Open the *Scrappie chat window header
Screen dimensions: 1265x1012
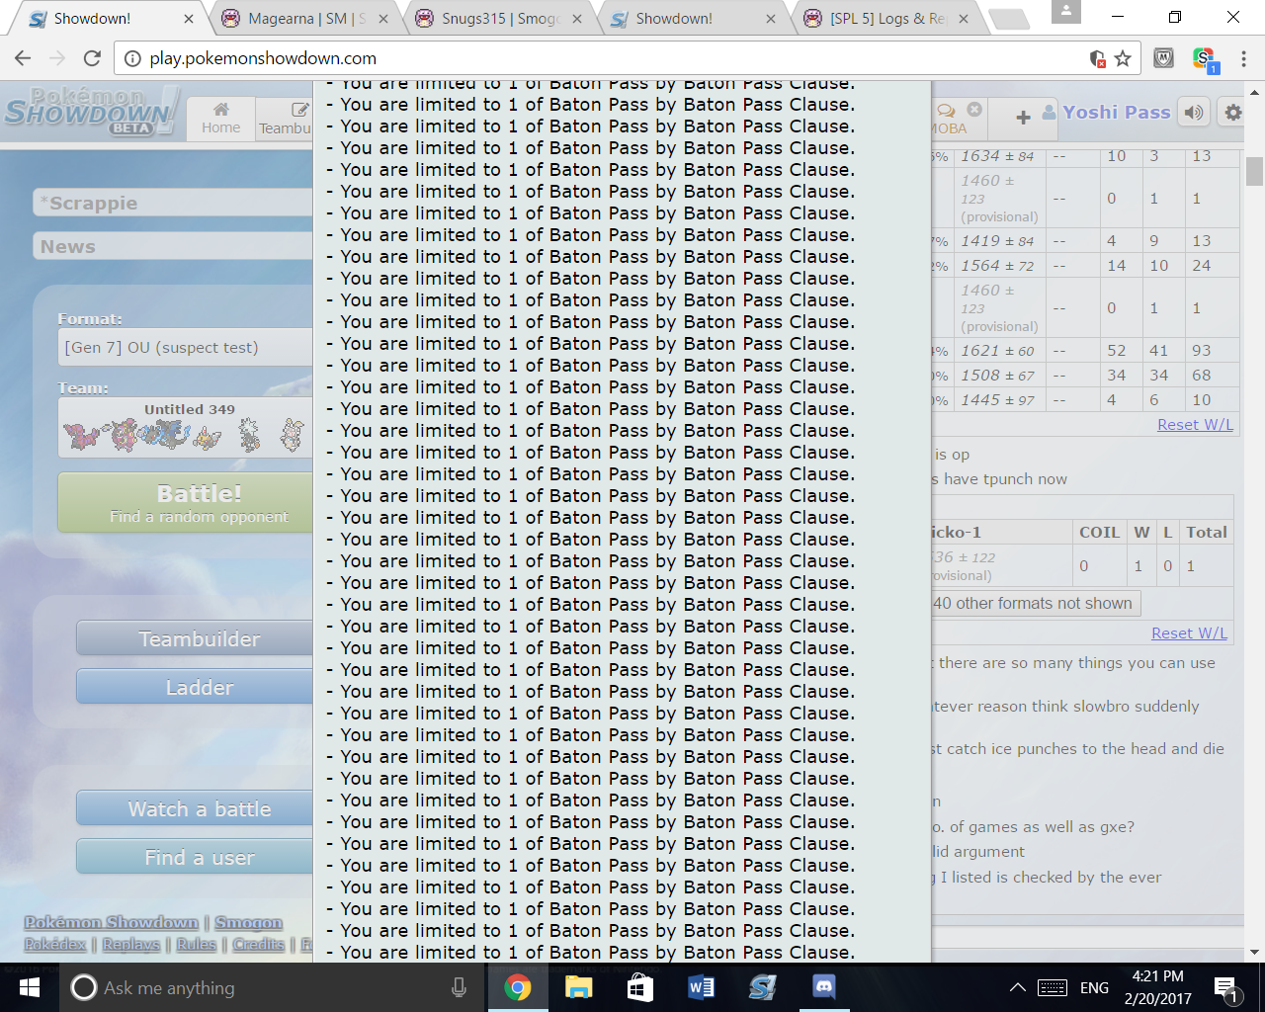pos(173,203)
